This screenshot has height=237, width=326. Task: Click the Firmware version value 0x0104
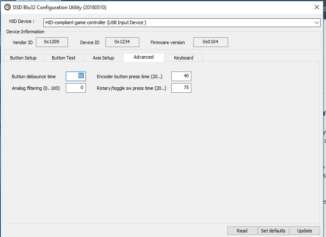pos(211,42)
